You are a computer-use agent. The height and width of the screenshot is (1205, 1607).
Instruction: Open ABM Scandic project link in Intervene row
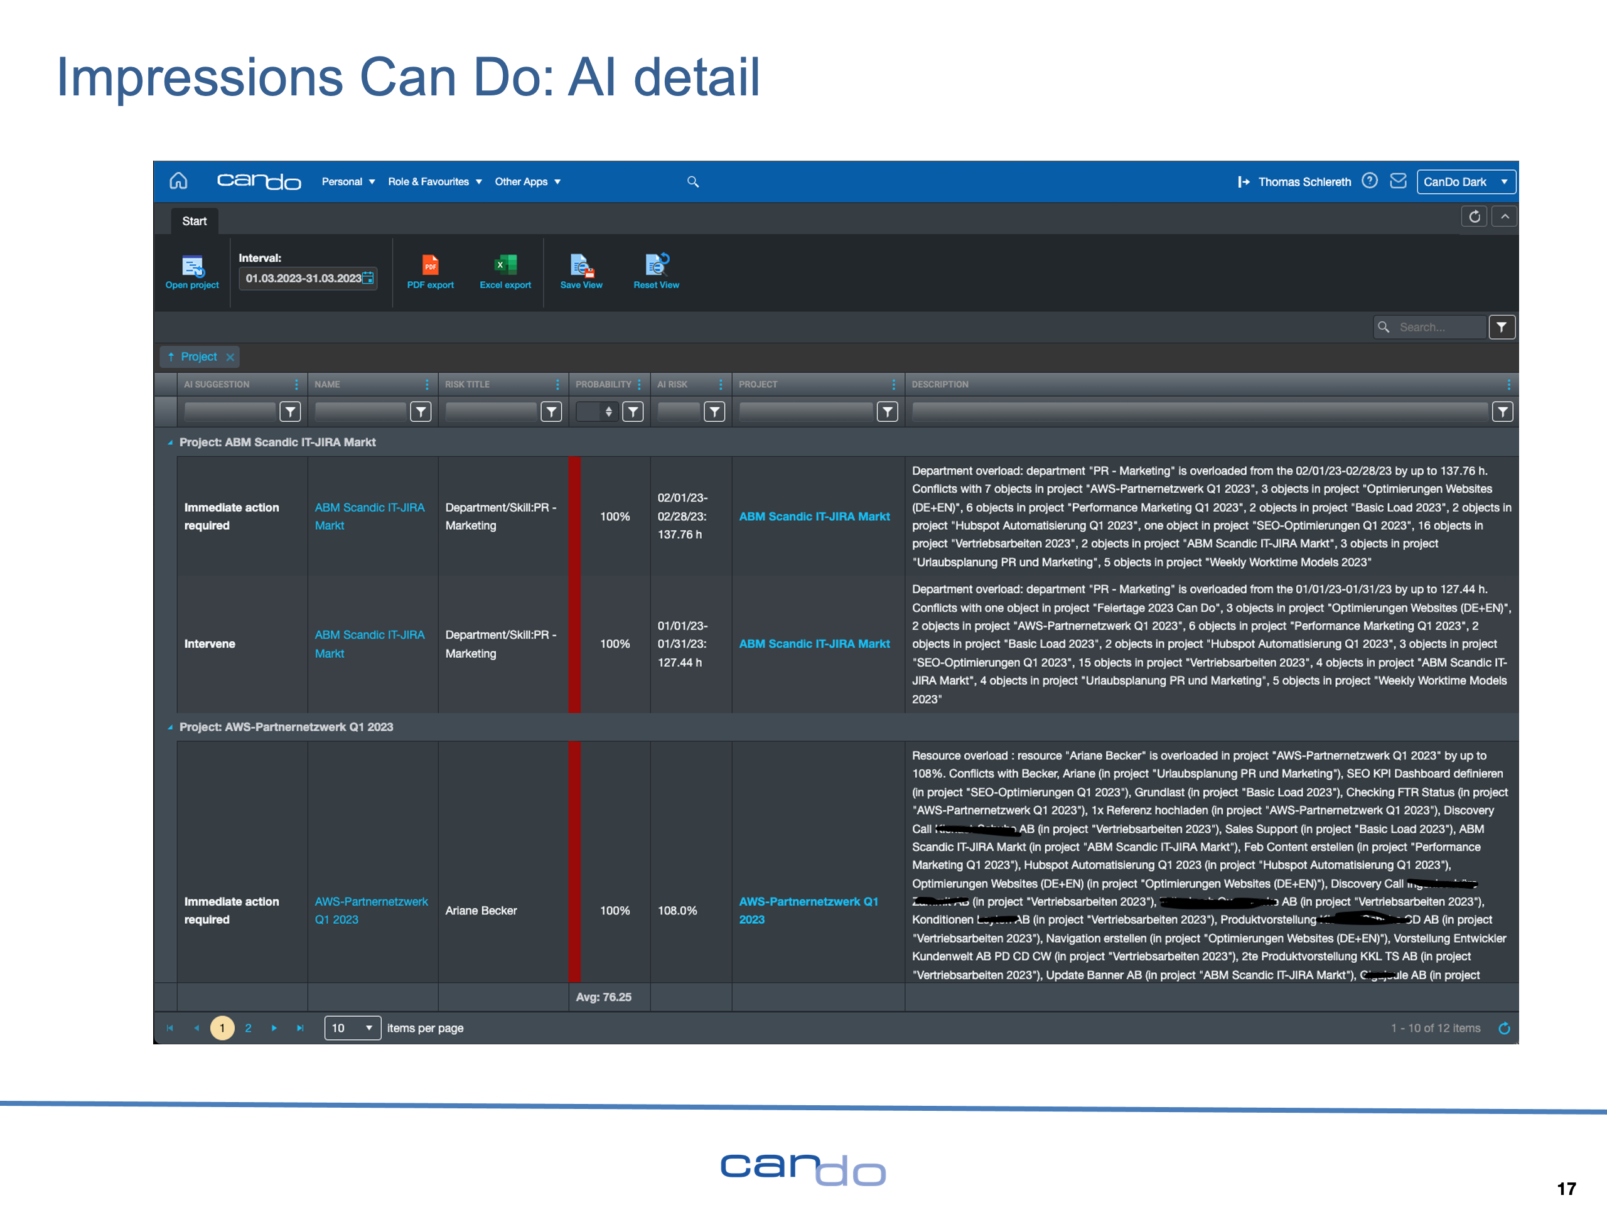click(814, 645)
